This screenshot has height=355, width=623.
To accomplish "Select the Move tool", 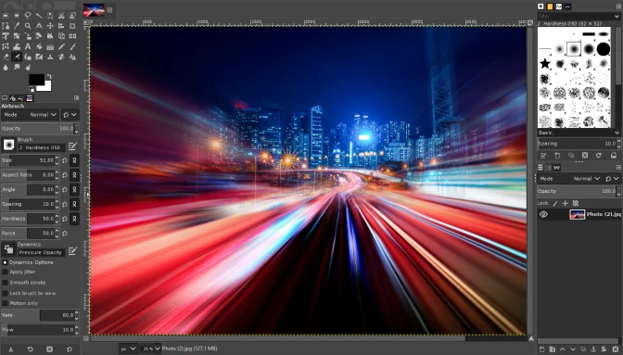I will pyautogui.click(x=50, y=26).
